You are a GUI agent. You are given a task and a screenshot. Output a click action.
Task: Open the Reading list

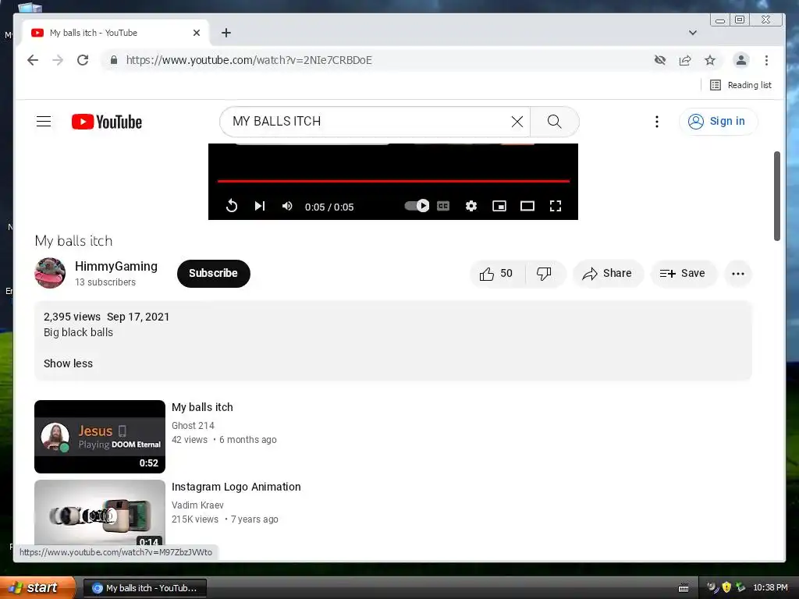pyautogui.click(x=741, y=85)
